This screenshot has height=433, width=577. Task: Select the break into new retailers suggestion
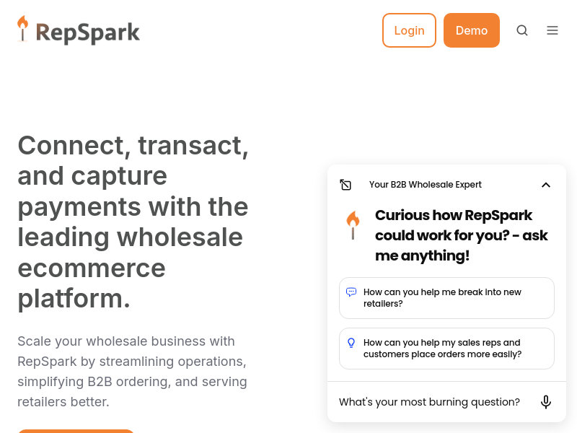click(x=446, y=298)
